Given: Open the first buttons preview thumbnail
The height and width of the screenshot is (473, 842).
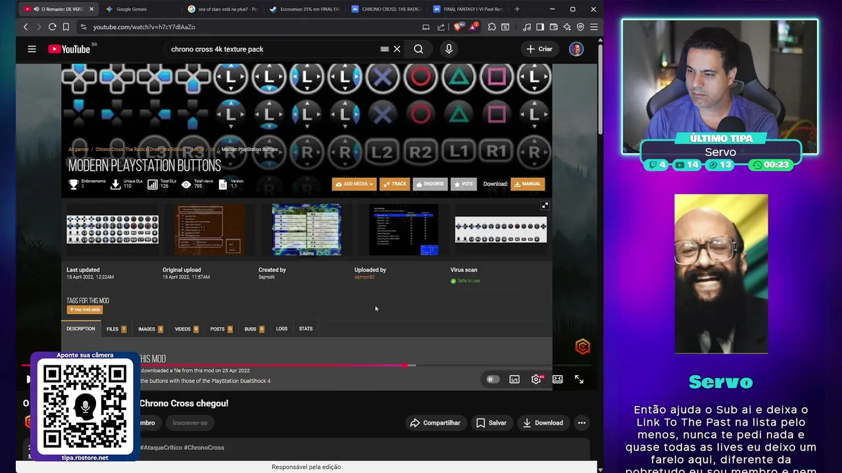Looking at the screenshot, I should [x=112, y=229].
